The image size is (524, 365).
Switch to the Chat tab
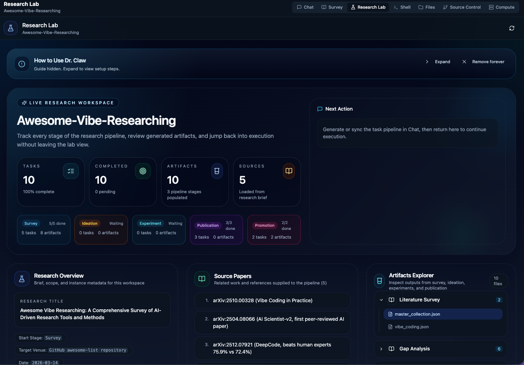coord(305,7)
